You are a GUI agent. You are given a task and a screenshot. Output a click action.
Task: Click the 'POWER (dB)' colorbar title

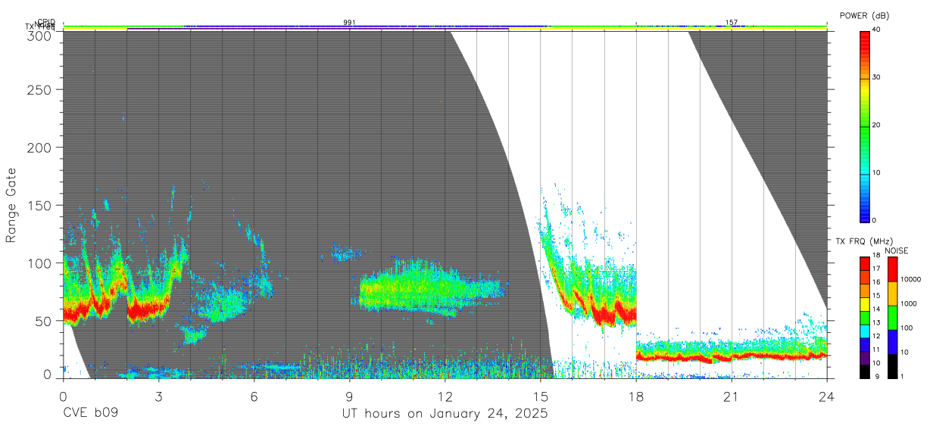click(864, 16)
